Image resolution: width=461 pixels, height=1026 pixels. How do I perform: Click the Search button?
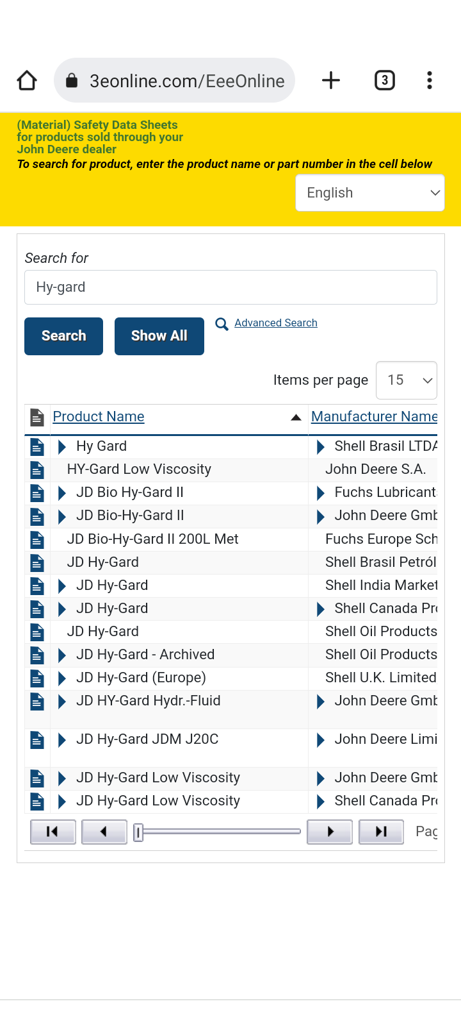pos(63,336)
